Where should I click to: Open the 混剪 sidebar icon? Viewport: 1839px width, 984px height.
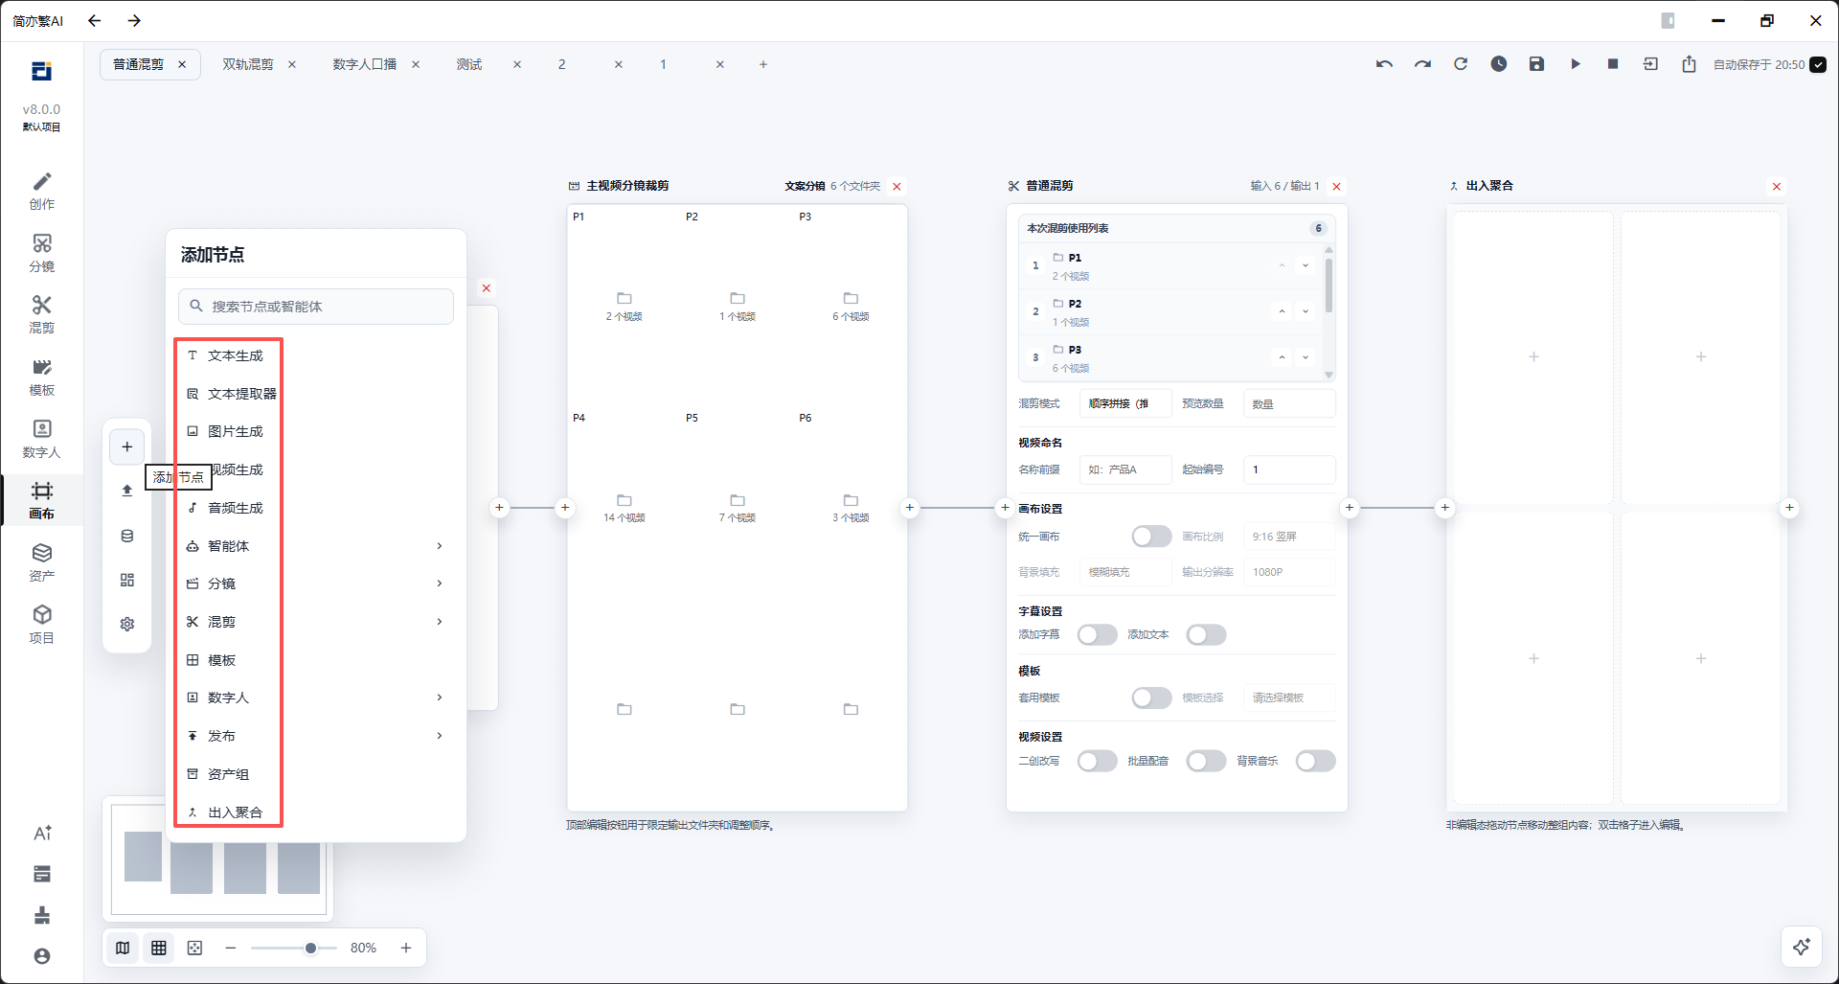click(x=41, y=314)
